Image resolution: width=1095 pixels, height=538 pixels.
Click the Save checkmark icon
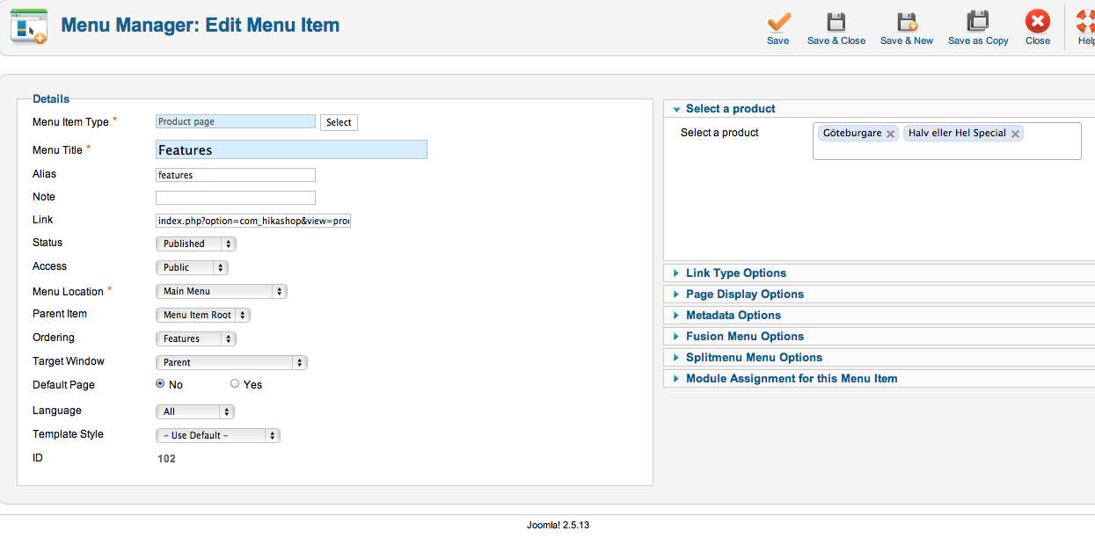778,22
